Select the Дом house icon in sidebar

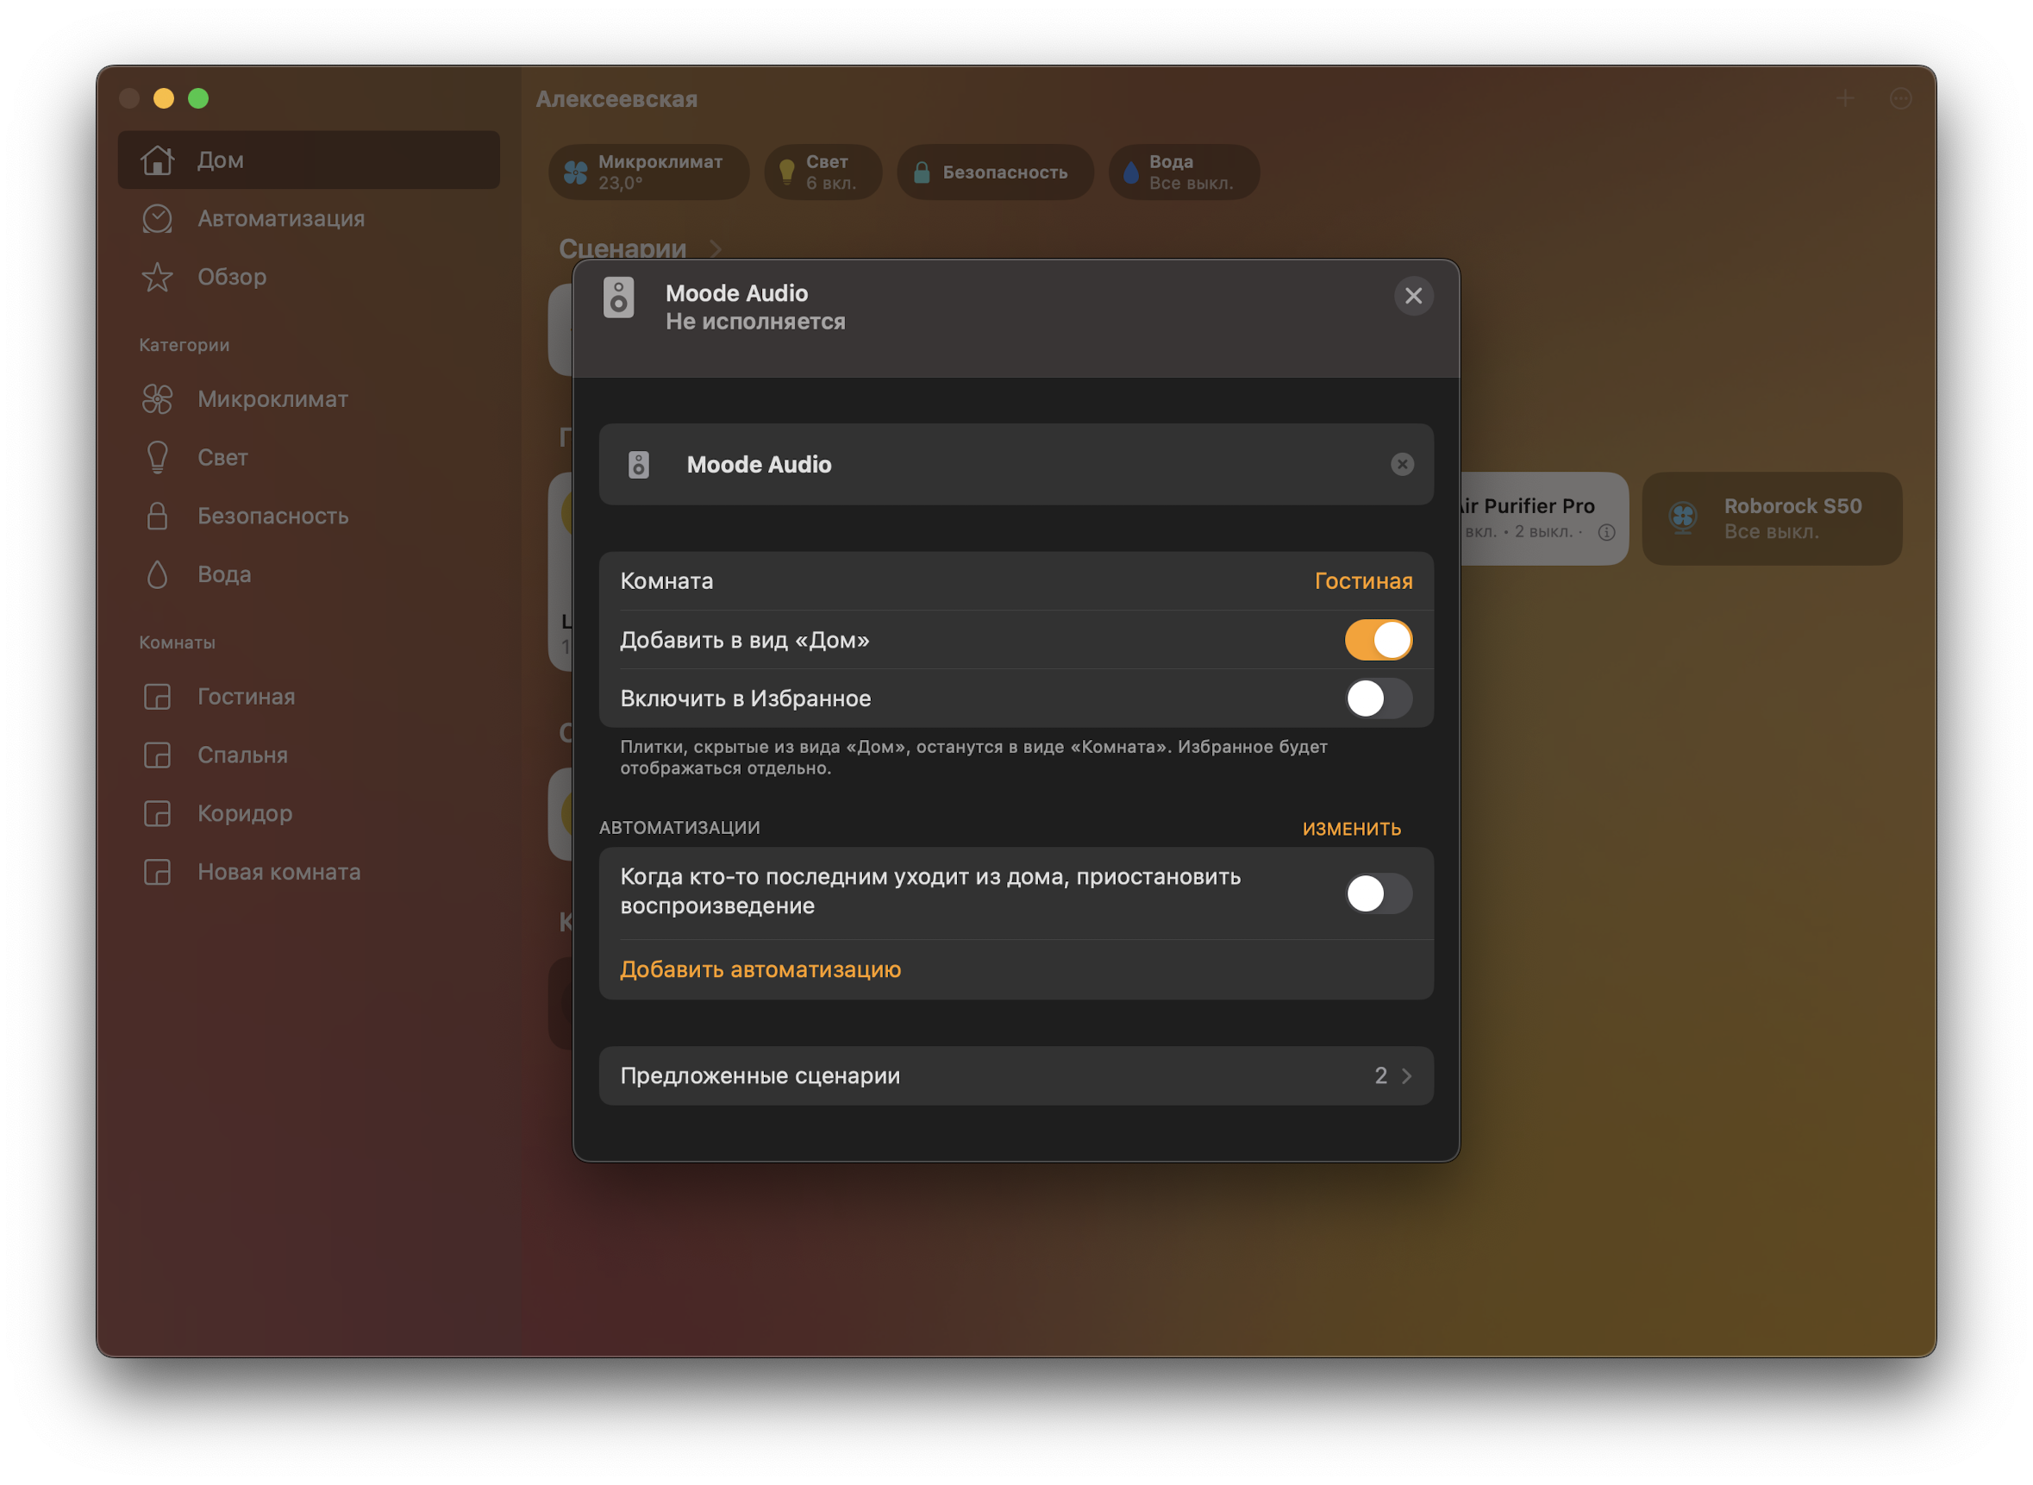coord(157,160)
